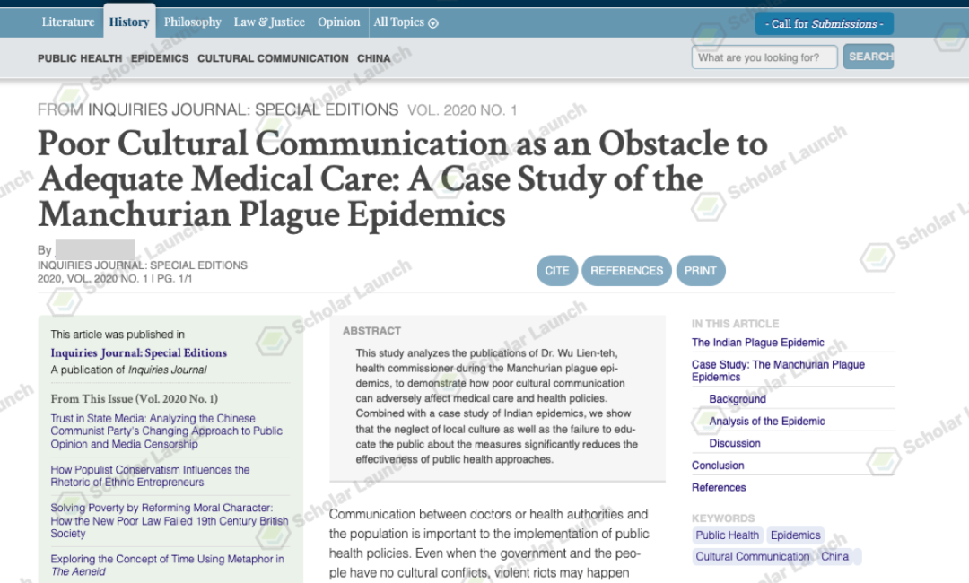The width and height of the screenshot is (969, 583).
Task: Open the REFERENCES button
Action: (x=626, y=271)
